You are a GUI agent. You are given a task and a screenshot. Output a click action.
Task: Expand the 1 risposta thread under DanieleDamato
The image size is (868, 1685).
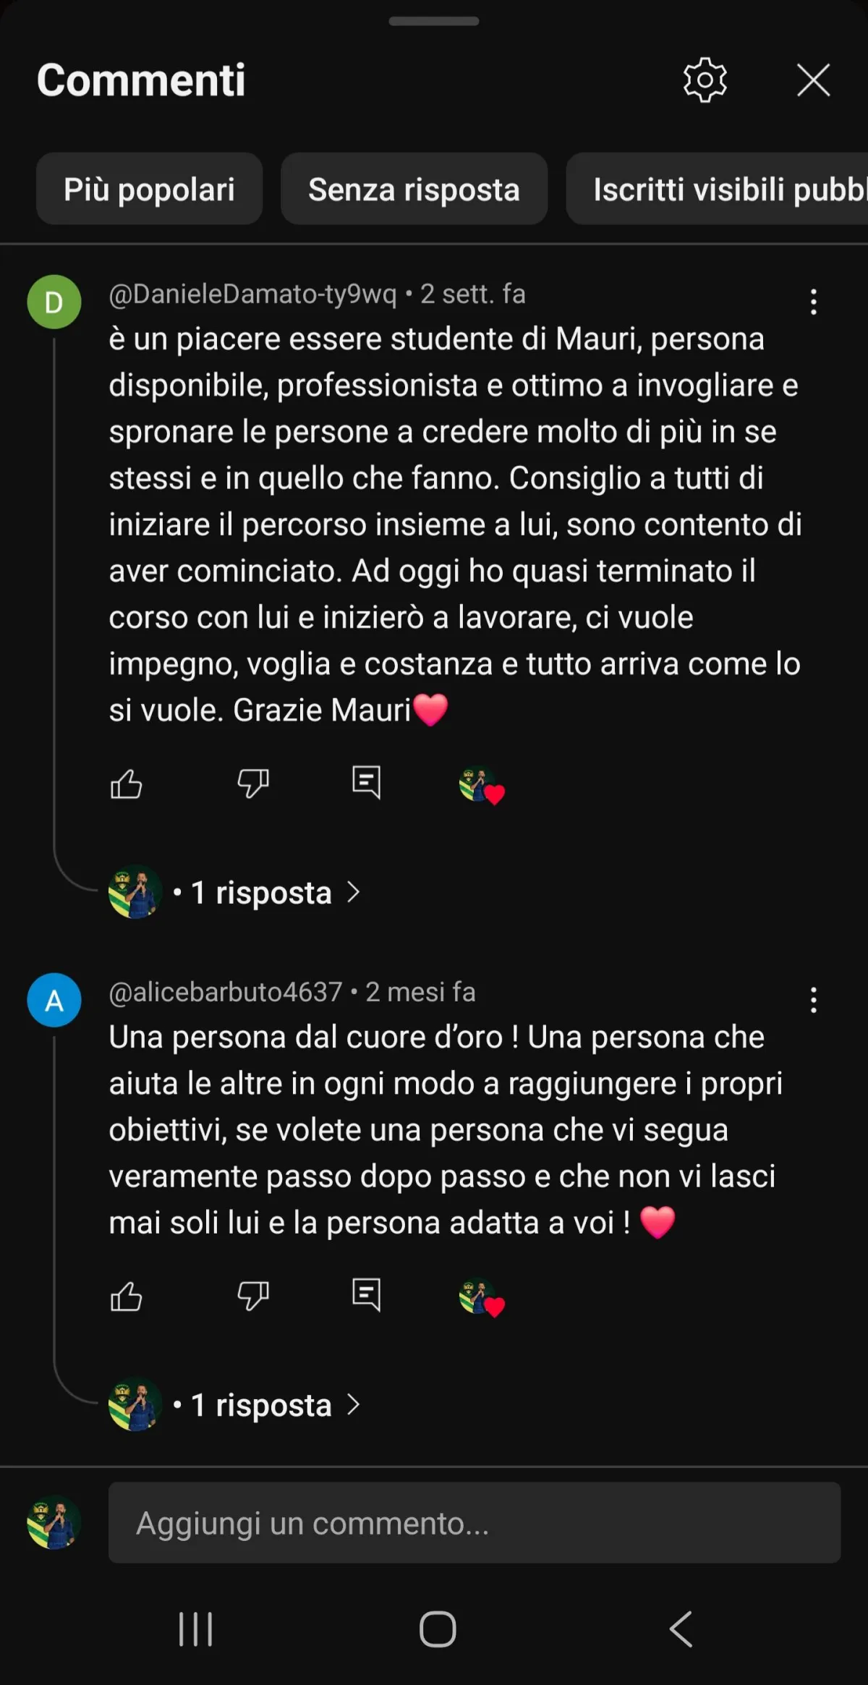click(235, 892)
